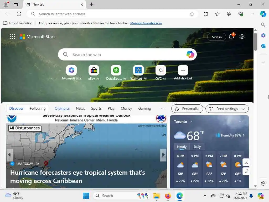Open the Olympics feed tab
The image size is (269, 202).
click(62, 109)
